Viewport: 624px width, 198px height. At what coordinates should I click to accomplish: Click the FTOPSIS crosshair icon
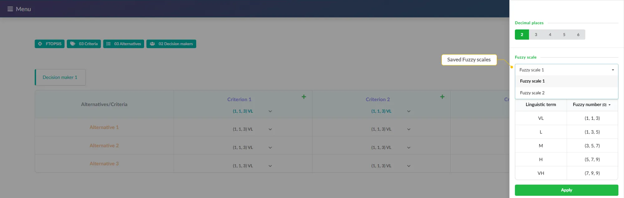point(40,44)
